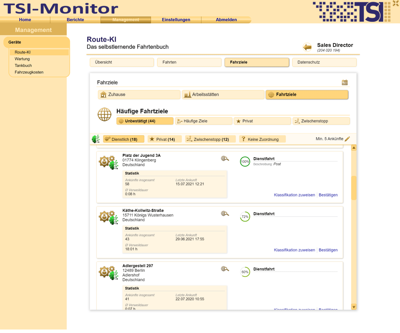
Task: Toggle the Dienstlich (18) filter
Action: (x=124, y=139)
